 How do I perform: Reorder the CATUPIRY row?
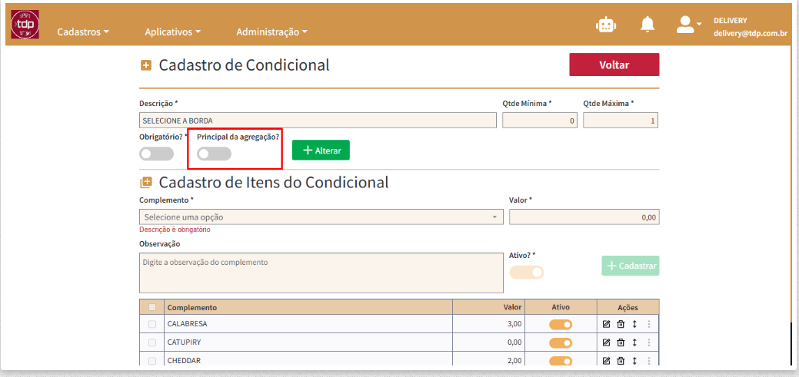coord(635,342)
